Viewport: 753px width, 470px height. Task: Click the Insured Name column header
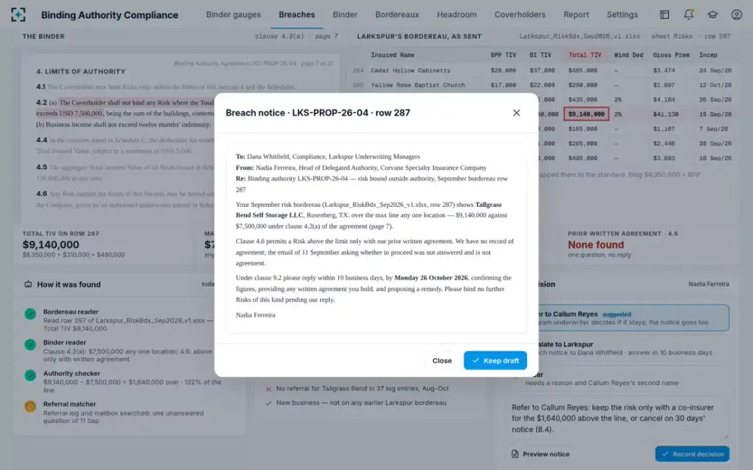click(393, 55)
